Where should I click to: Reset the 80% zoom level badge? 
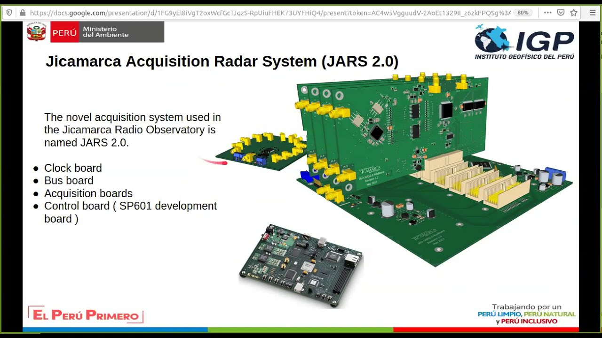(x=523, y=13)
